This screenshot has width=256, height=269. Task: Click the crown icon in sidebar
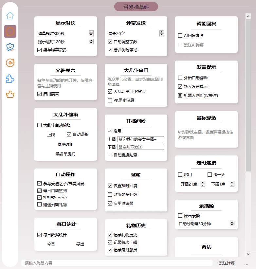click(x=10, y=95)
